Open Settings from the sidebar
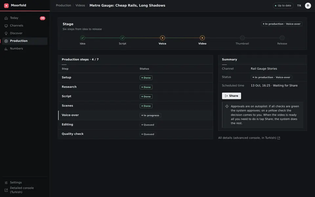 [x=25, y=183]
